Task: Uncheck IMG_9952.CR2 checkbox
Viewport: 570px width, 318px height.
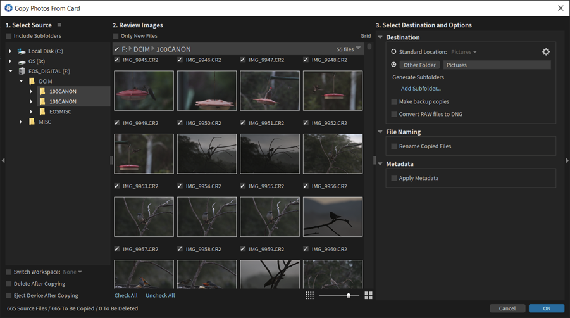Action: 306,123
